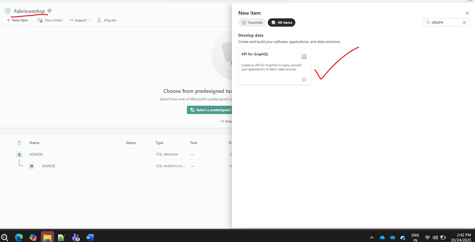This screenshot has height=242, width=475.
Task: Expand the Import dropdown menu
Action: point(80,20)
